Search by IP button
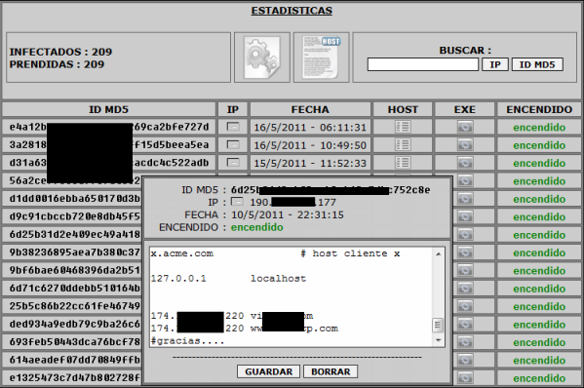Viewport: 584px width, 388px height. coord(495,64)
